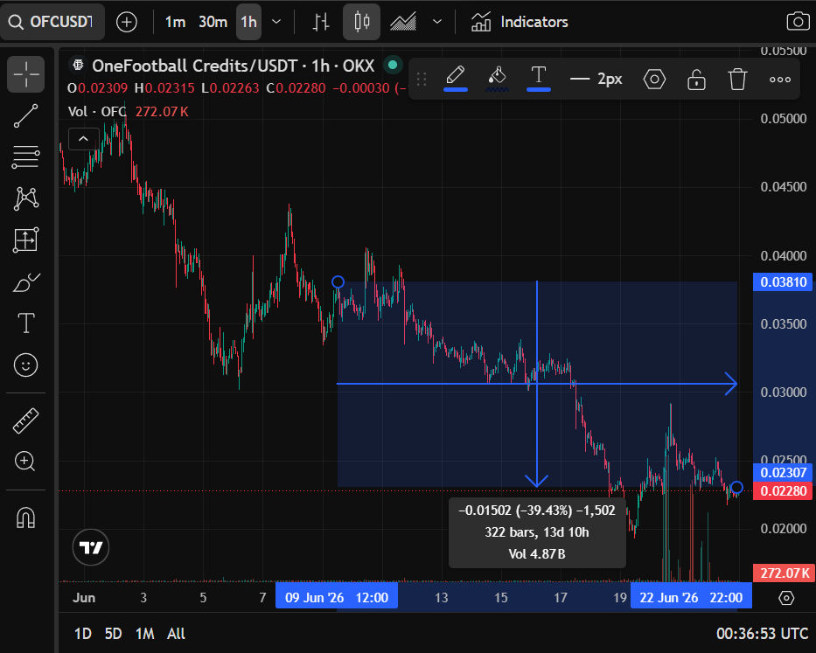Select the trend line drawing tool
816x653 pixels.
pos(25,115)
